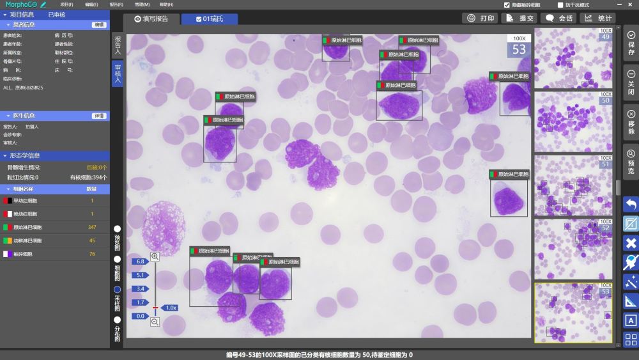Select the 预览图 radio button
The image size is (639, 360).
pos(118,229)
